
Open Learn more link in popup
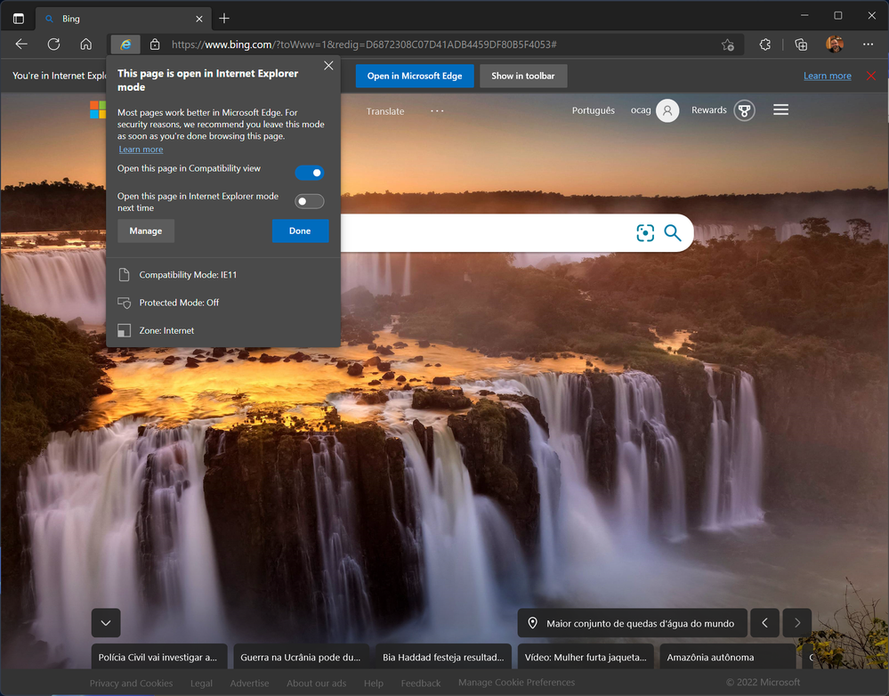pyautogui.click(x=141, y=150)
